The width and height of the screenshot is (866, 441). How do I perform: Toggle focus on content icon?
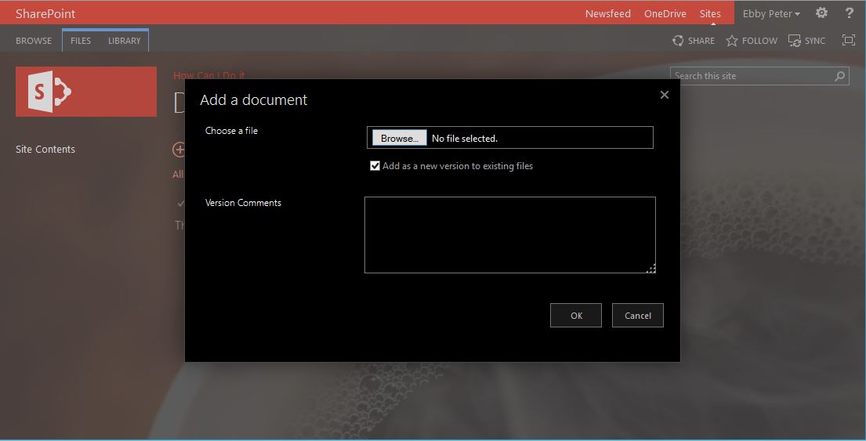coord(848,40)
